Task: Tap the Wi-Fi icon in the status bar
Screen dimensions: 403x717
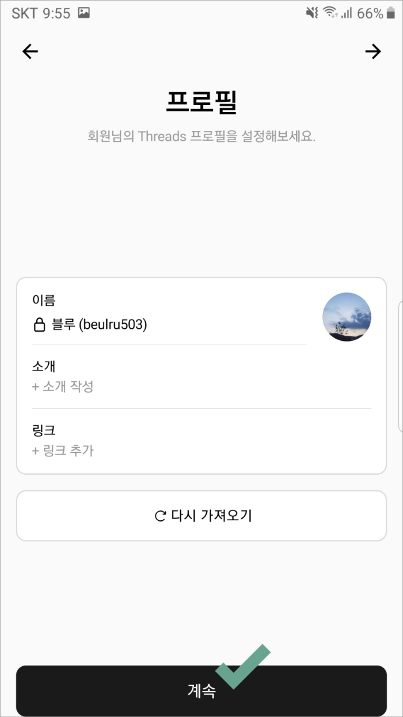Action: tap(330, 12)
